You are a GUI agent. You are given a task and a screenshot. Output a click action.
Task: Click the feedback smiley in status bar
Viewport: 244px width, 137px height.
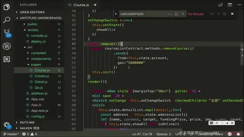(x=230, y=134)
